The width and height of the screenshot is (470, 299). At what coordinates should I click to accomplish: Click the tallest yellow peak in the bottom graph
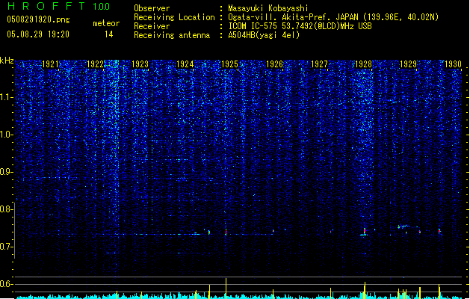[226, 288]
